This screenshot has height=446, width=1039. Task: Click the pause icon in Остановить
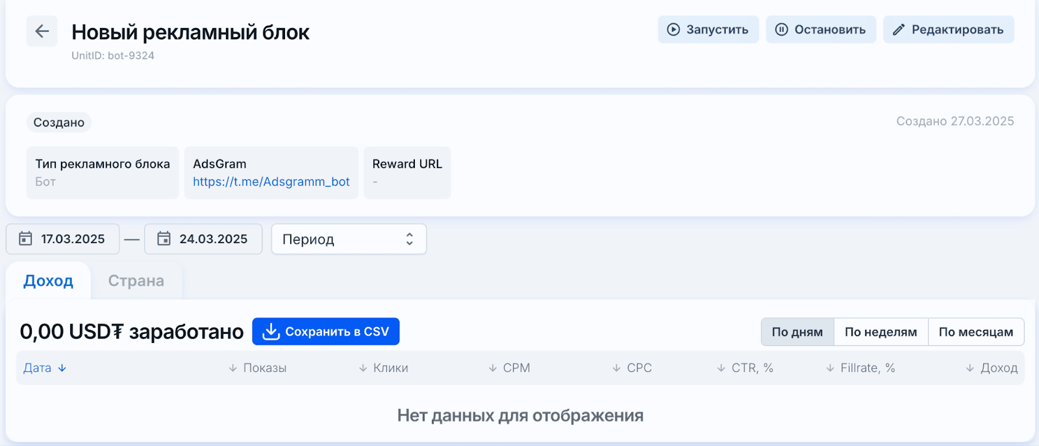coord(782,30)
